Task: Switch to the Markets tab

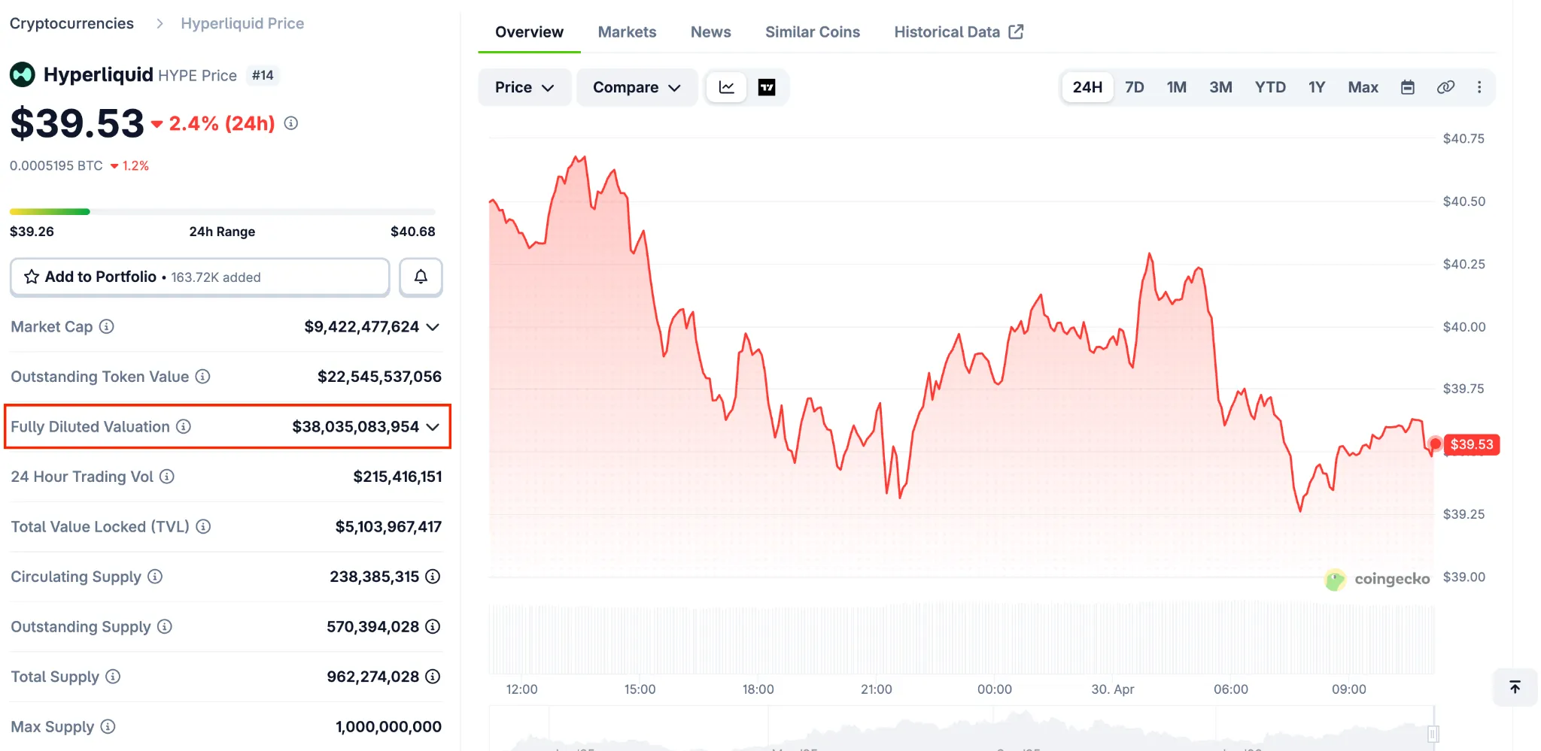Action: point(627,32)
